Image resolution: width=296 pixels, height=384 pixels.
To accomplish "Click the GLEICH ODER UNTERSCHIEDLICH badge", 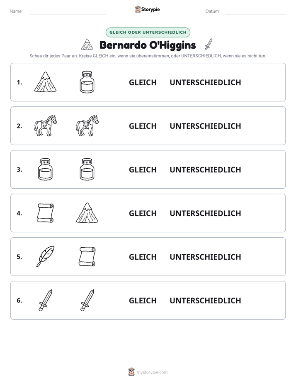I will pos(148,32).
